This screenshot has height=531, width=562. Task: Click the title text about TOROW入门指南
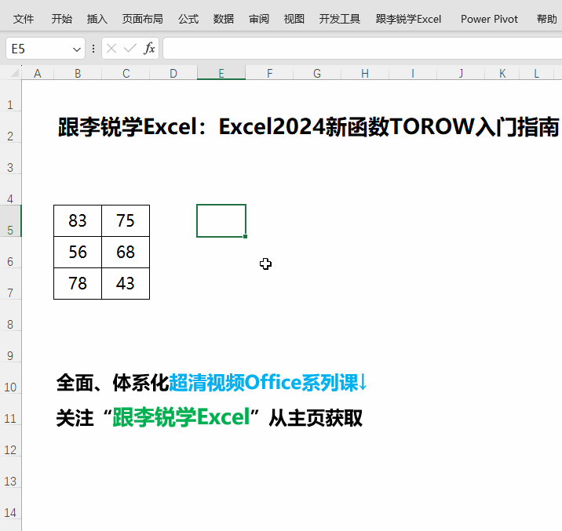[x=308, y=127]
